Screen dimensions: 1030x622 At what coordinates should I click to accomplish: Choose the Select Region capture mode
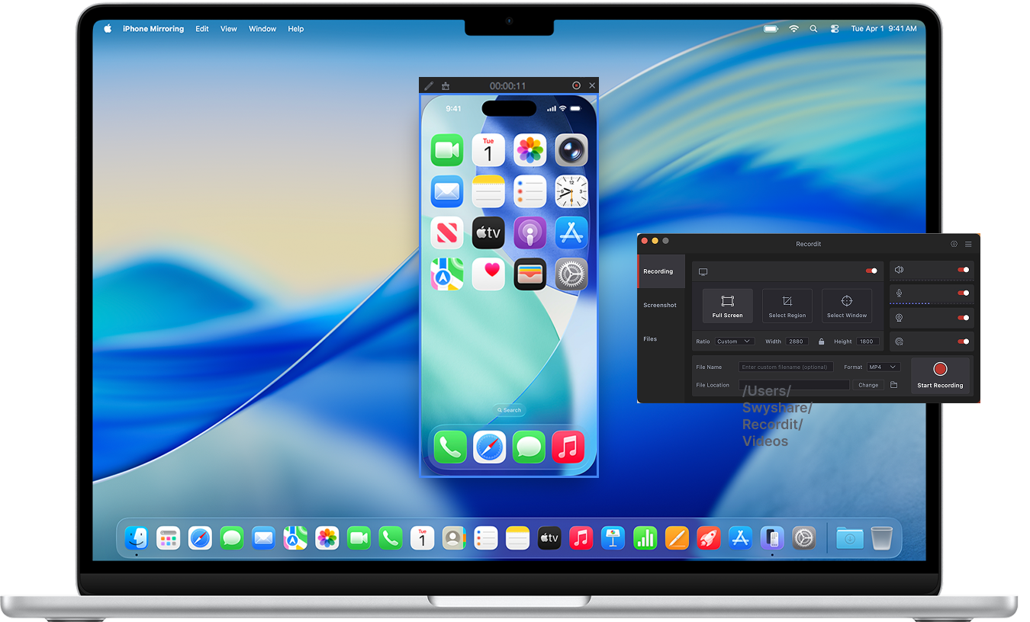[x=787, y=306]
